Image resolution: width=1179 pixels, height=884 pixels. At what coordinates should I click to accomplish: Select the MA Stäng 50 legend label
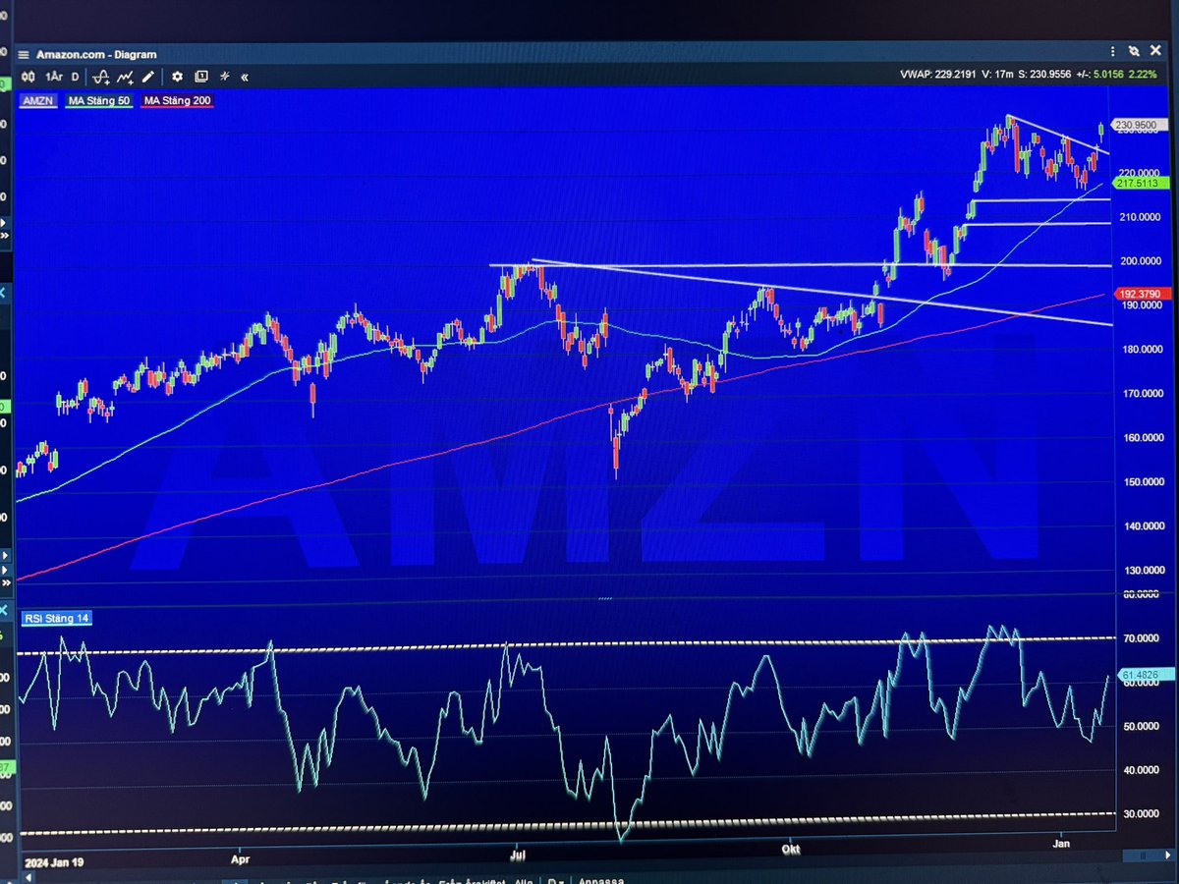(x=99, y=100)
